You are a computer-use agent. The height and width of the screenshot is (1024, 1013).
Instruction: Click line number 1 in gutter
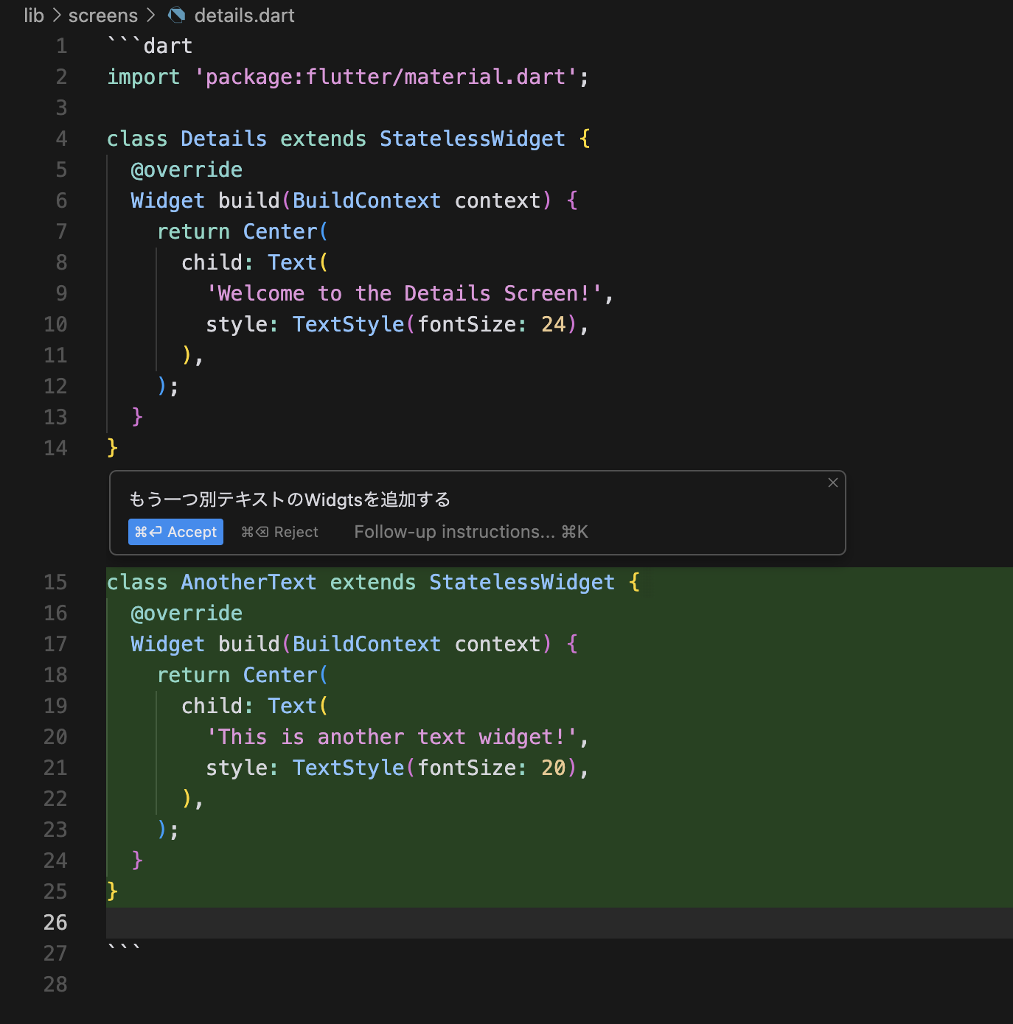(x=61, y=46)
